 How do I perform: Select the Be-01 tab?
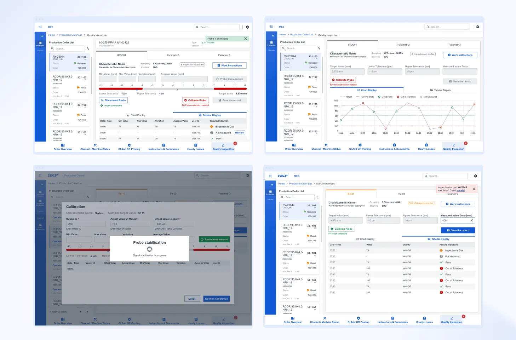point(351,194)
